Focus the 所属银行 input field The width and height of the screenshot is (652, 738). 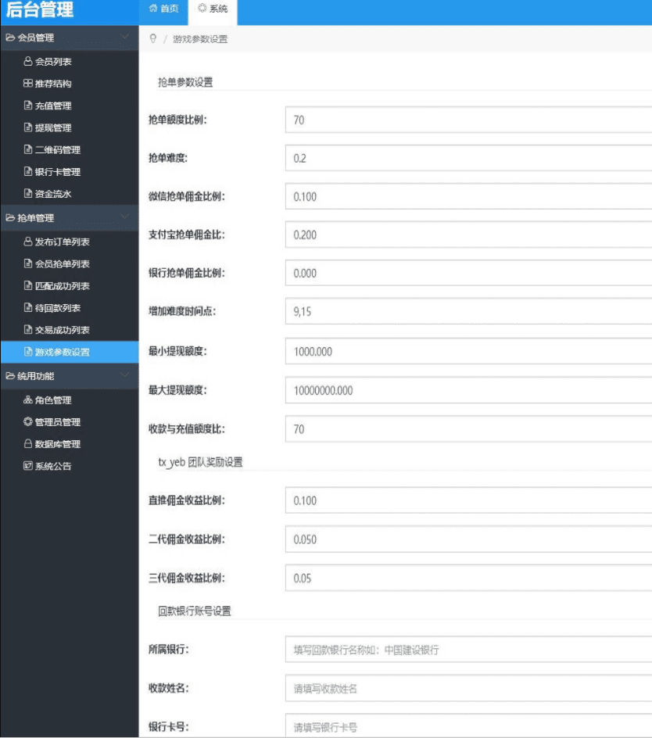468,650
